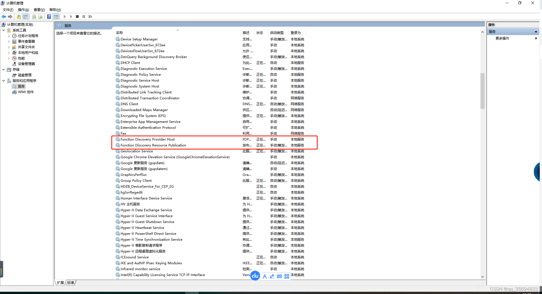This screenshot has height=294, width=542.
Task: Expand the 共享文件夹 node
Action: [x=9, y=47]
